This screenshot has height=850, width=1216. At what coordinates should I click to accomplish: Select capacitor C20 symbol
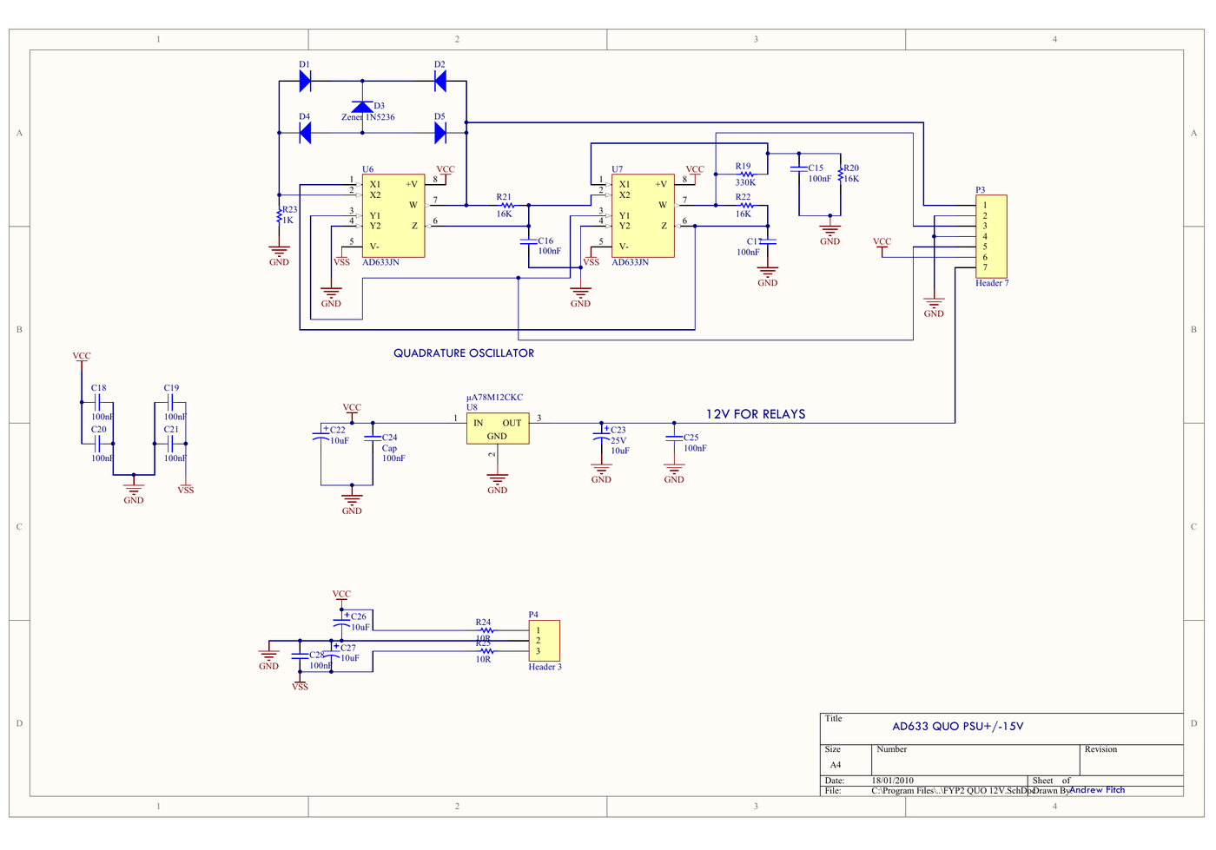coord(98,444)
